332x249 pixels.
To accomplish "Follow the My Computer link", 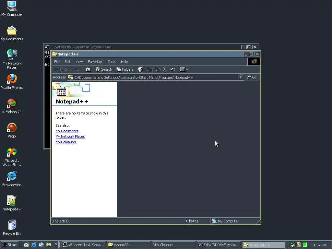I will tap(66, 142).
